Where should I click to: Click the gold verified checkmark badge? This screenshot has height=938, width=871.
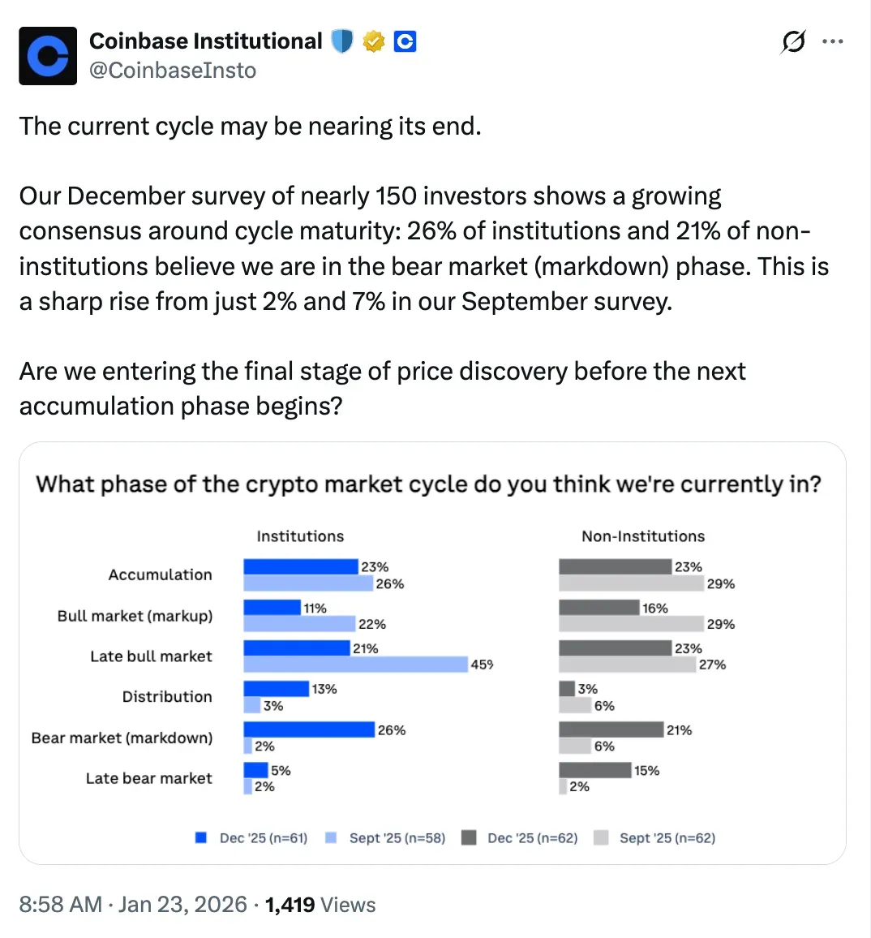coord(373,41)
